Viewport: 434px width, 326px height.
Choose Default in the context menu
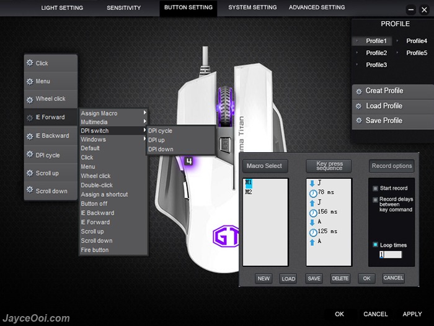tap(113, 148)
